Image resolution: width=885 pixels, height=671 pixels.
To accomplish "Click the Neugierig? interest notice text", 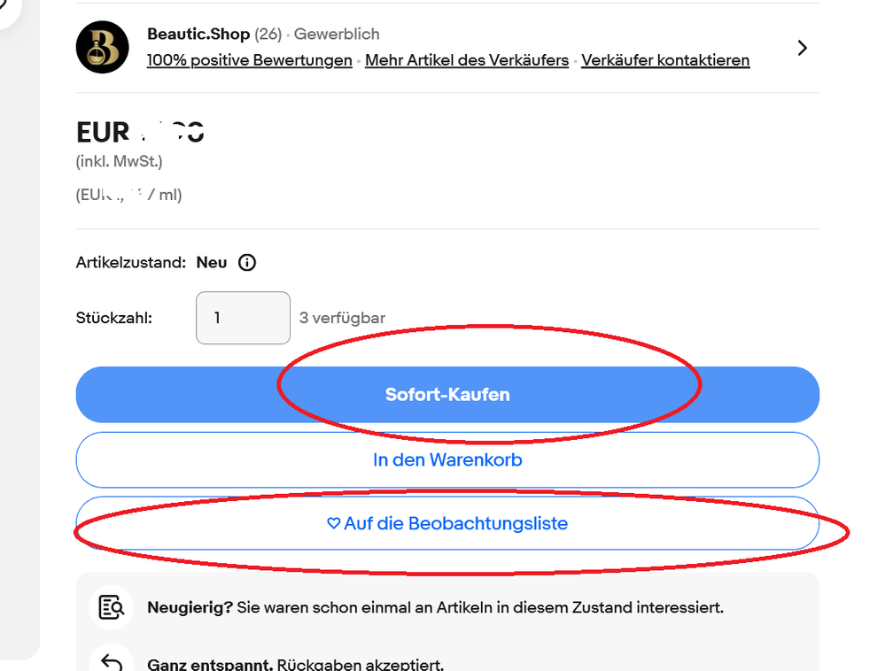I will (x=435, y=608).
